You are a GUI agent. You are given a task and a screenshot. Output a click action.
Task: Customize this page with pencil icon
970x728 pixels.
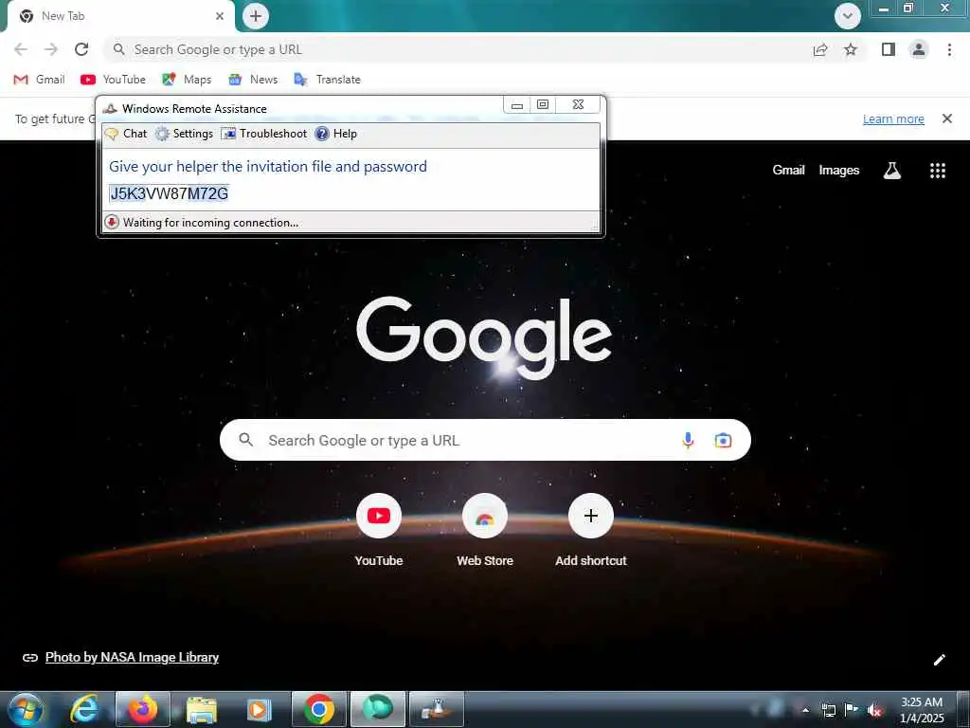[939, 660]
